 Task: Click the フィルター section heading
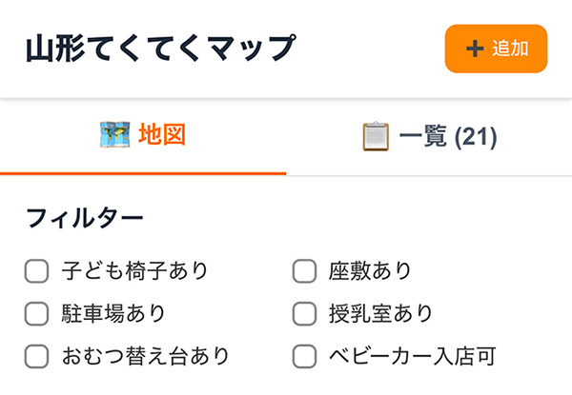coord(85,218)
